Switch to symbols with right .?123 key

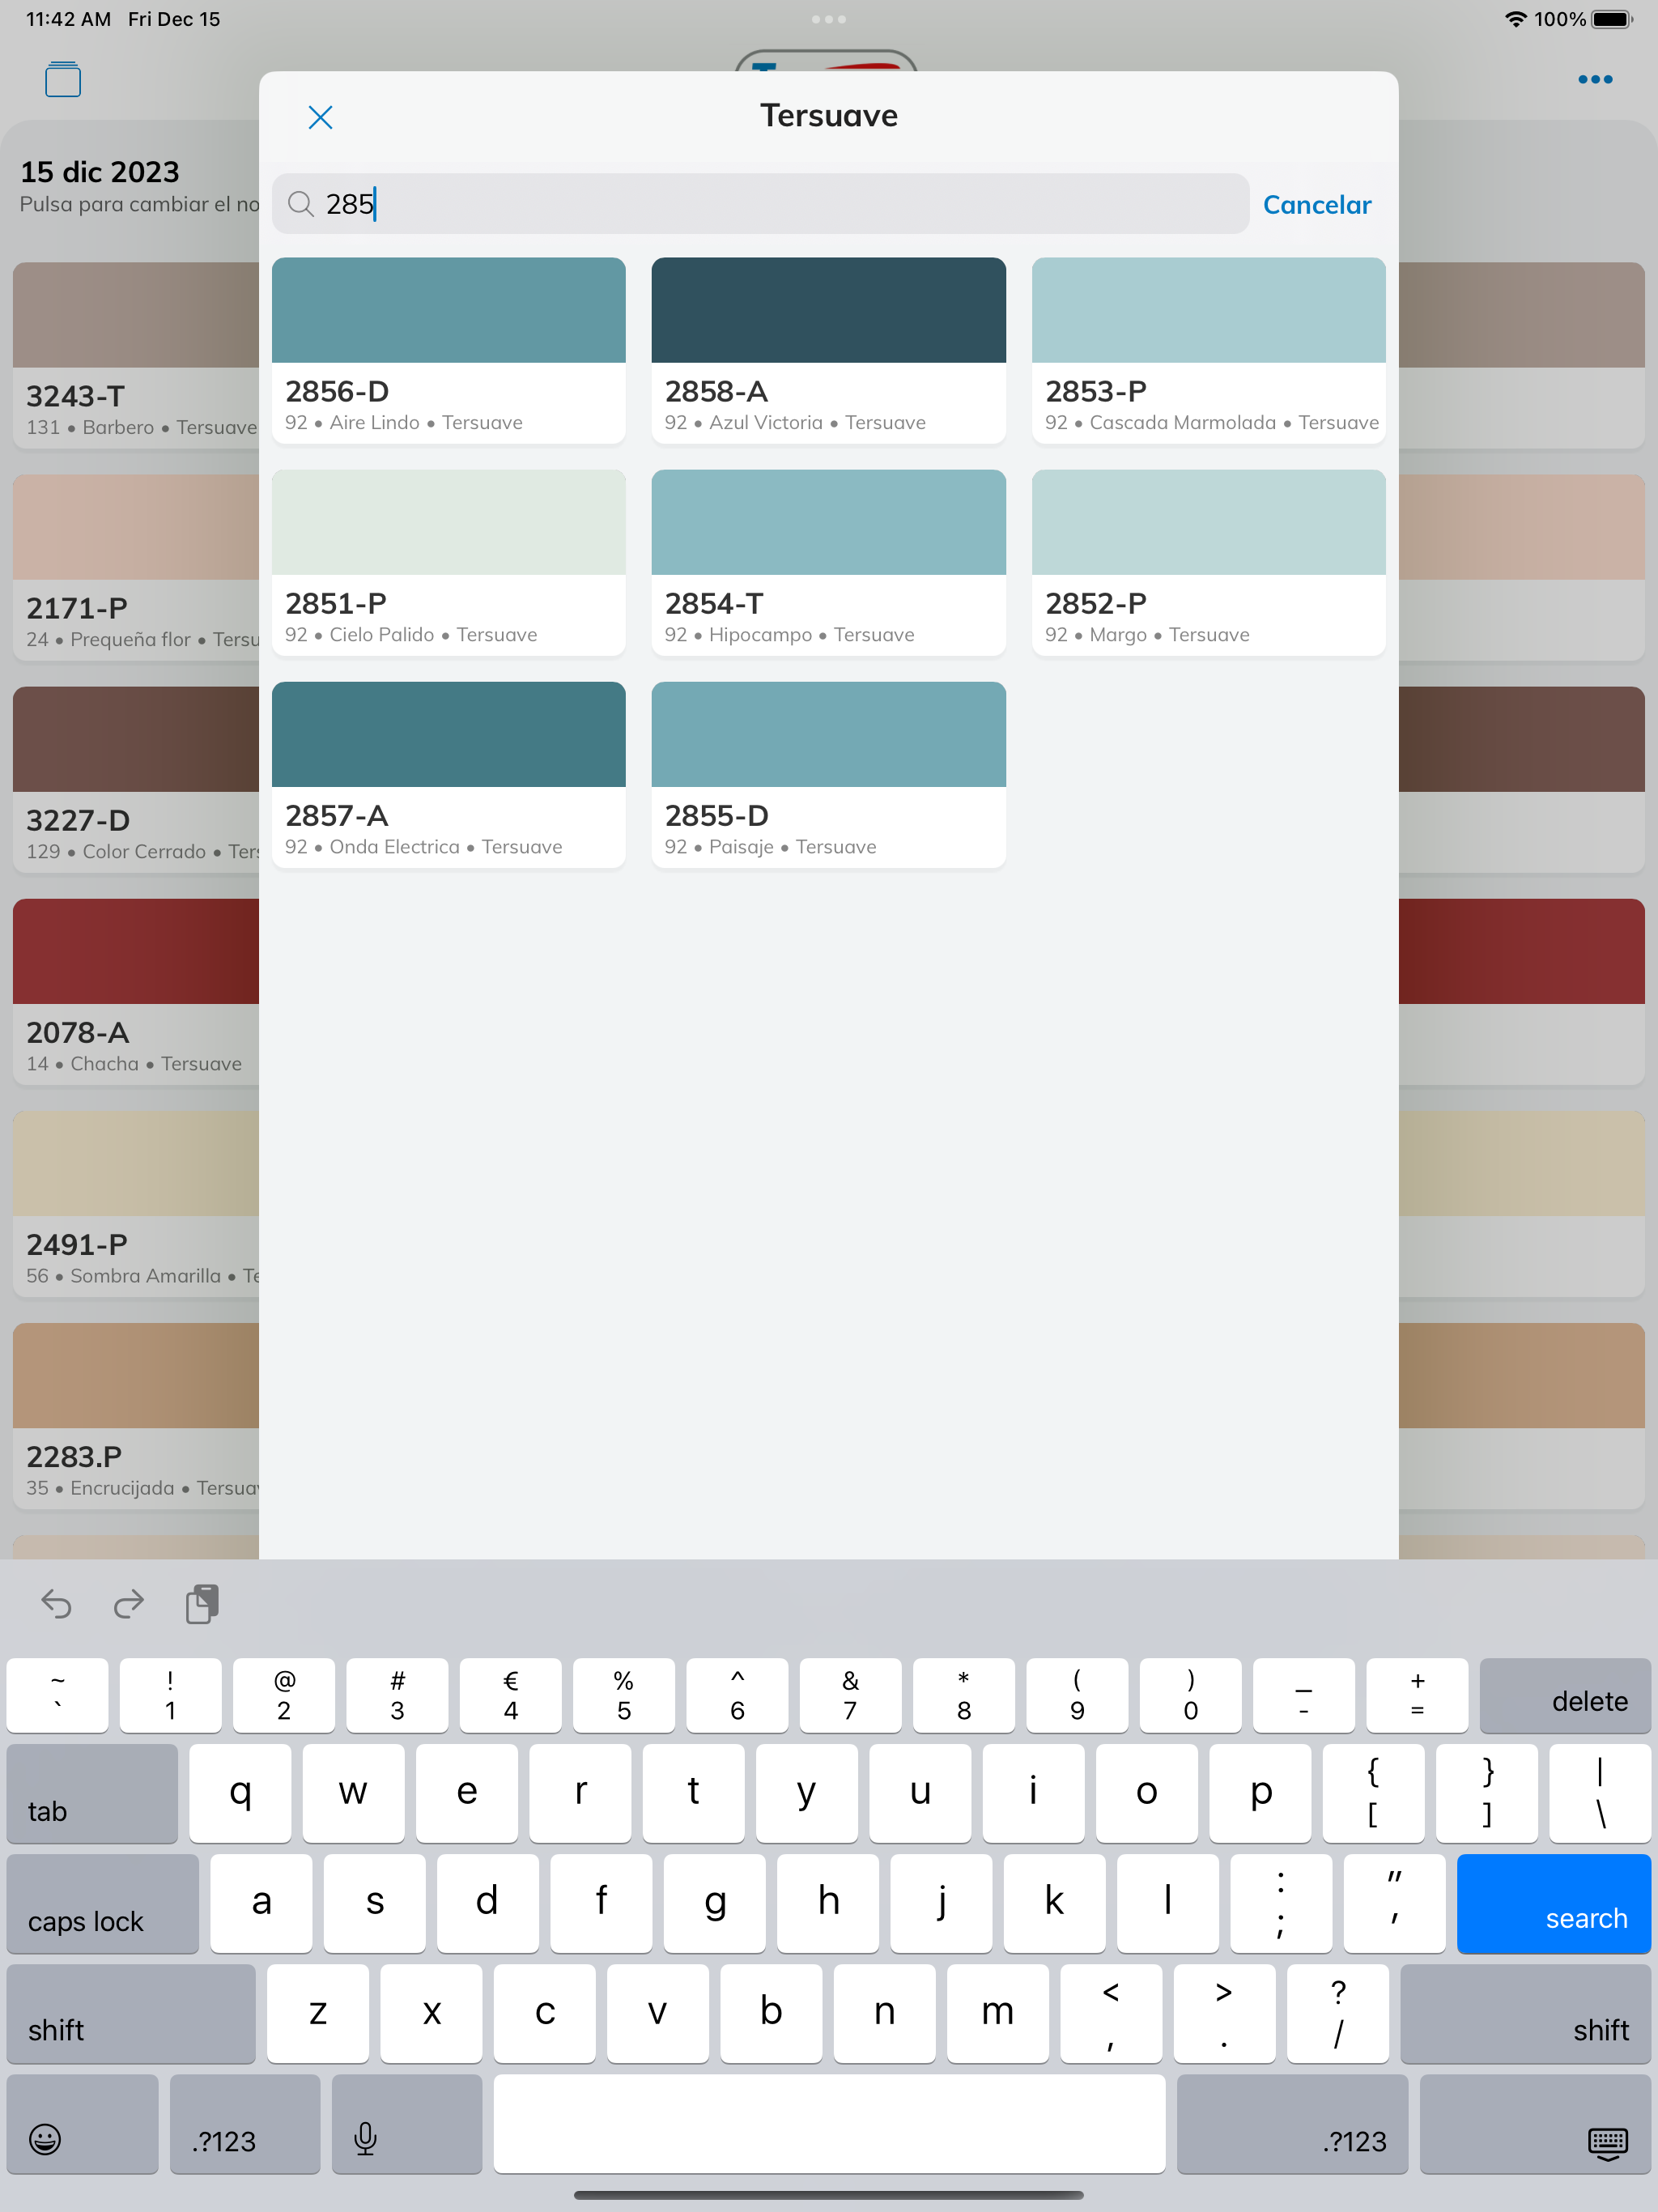[x=1292, y=2123]
